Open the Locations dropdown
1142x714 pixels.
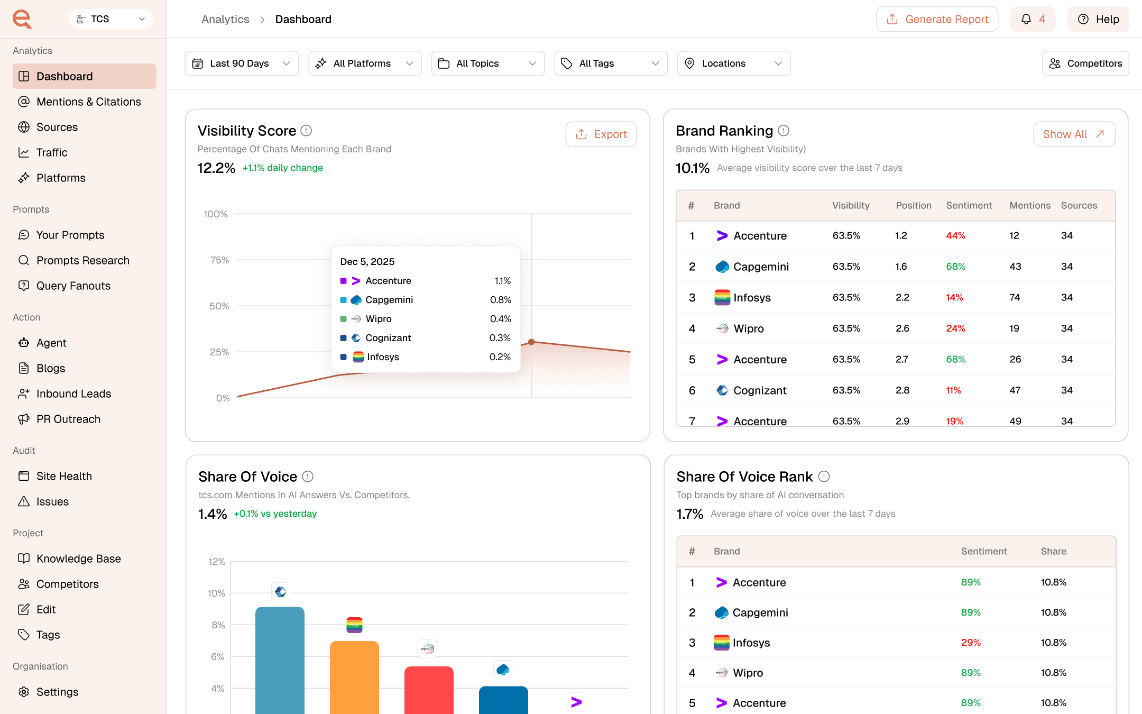[733, 63]
